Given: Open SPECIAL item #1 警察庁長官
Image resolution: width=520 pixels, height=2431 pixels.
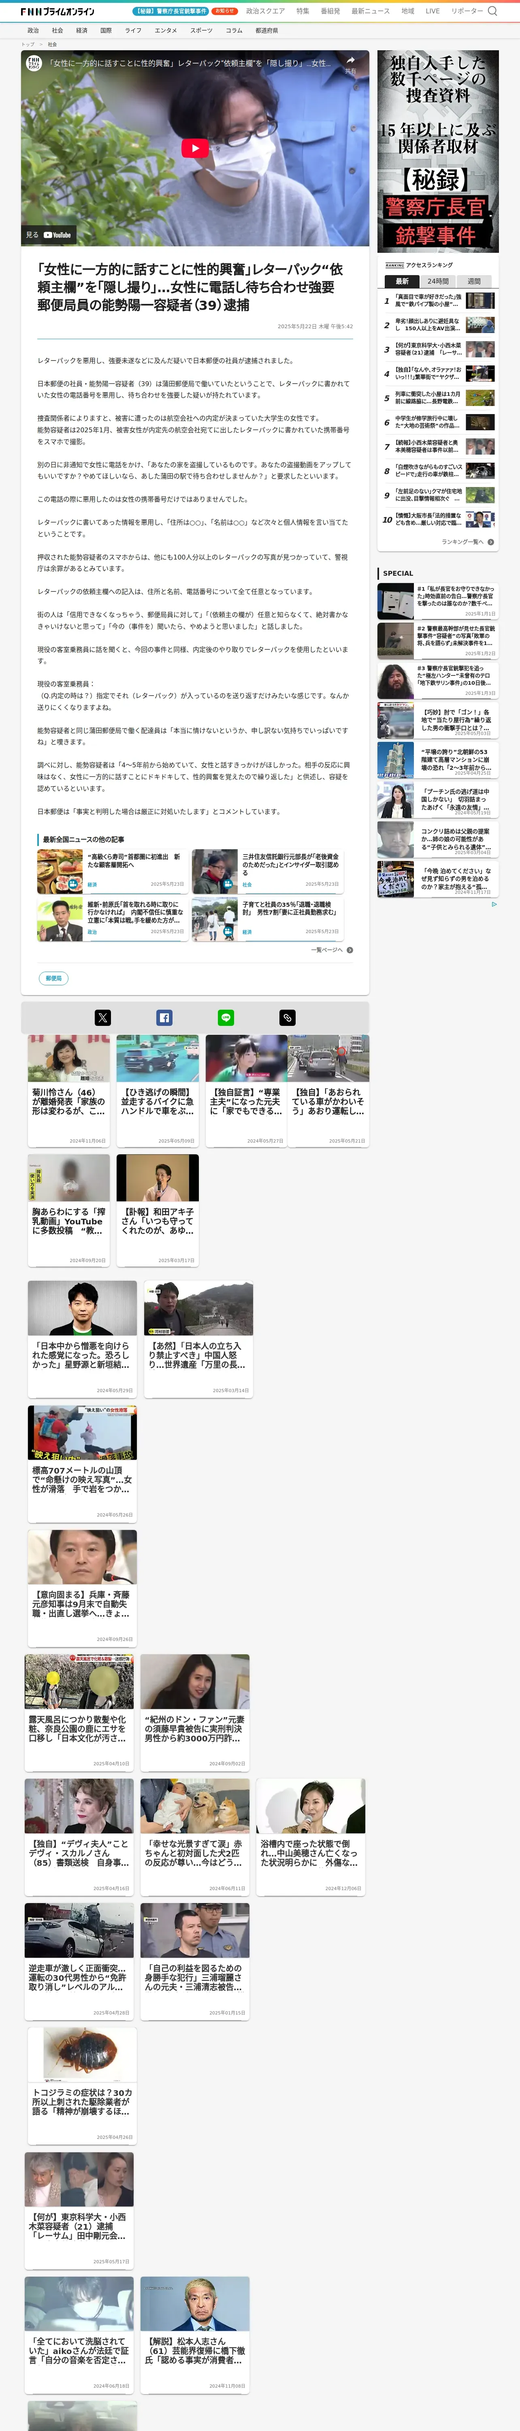Looking at the screenshot, I should click(x=438, y=601).
